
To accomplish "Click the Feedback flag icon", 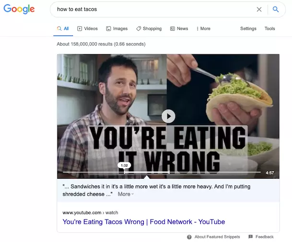I will point(250,237).
